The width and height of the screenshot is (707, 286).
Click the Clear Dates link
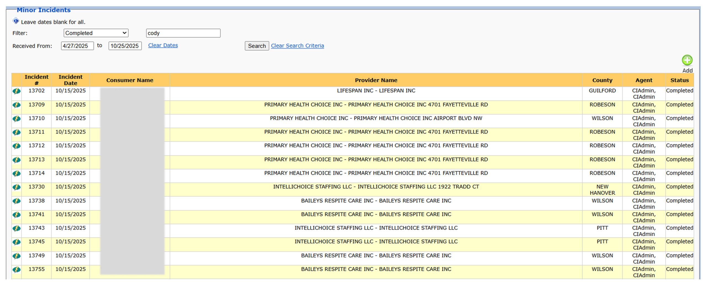point(163,45)
